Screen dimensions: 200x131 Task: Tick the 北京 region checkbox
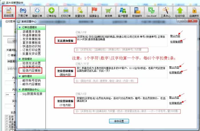coord(7,116)
